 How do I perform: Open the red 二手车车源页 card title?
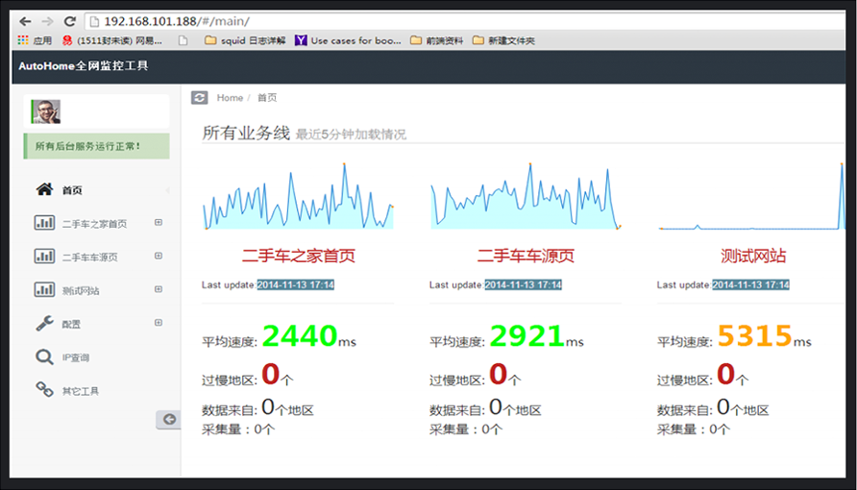[526, 256]
